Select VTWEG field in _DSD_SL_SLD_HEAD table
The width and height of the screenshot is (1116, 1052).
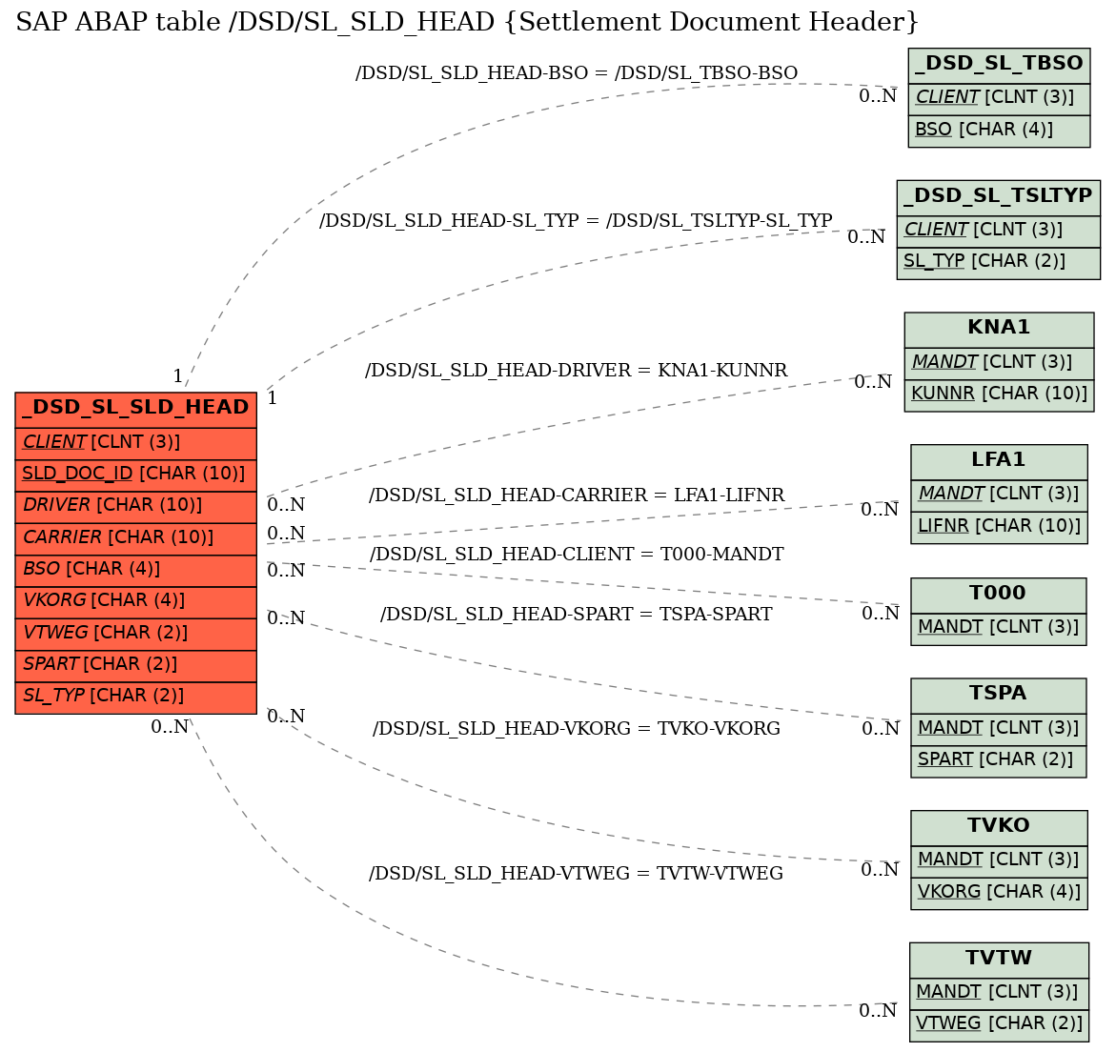coord(136,634)
